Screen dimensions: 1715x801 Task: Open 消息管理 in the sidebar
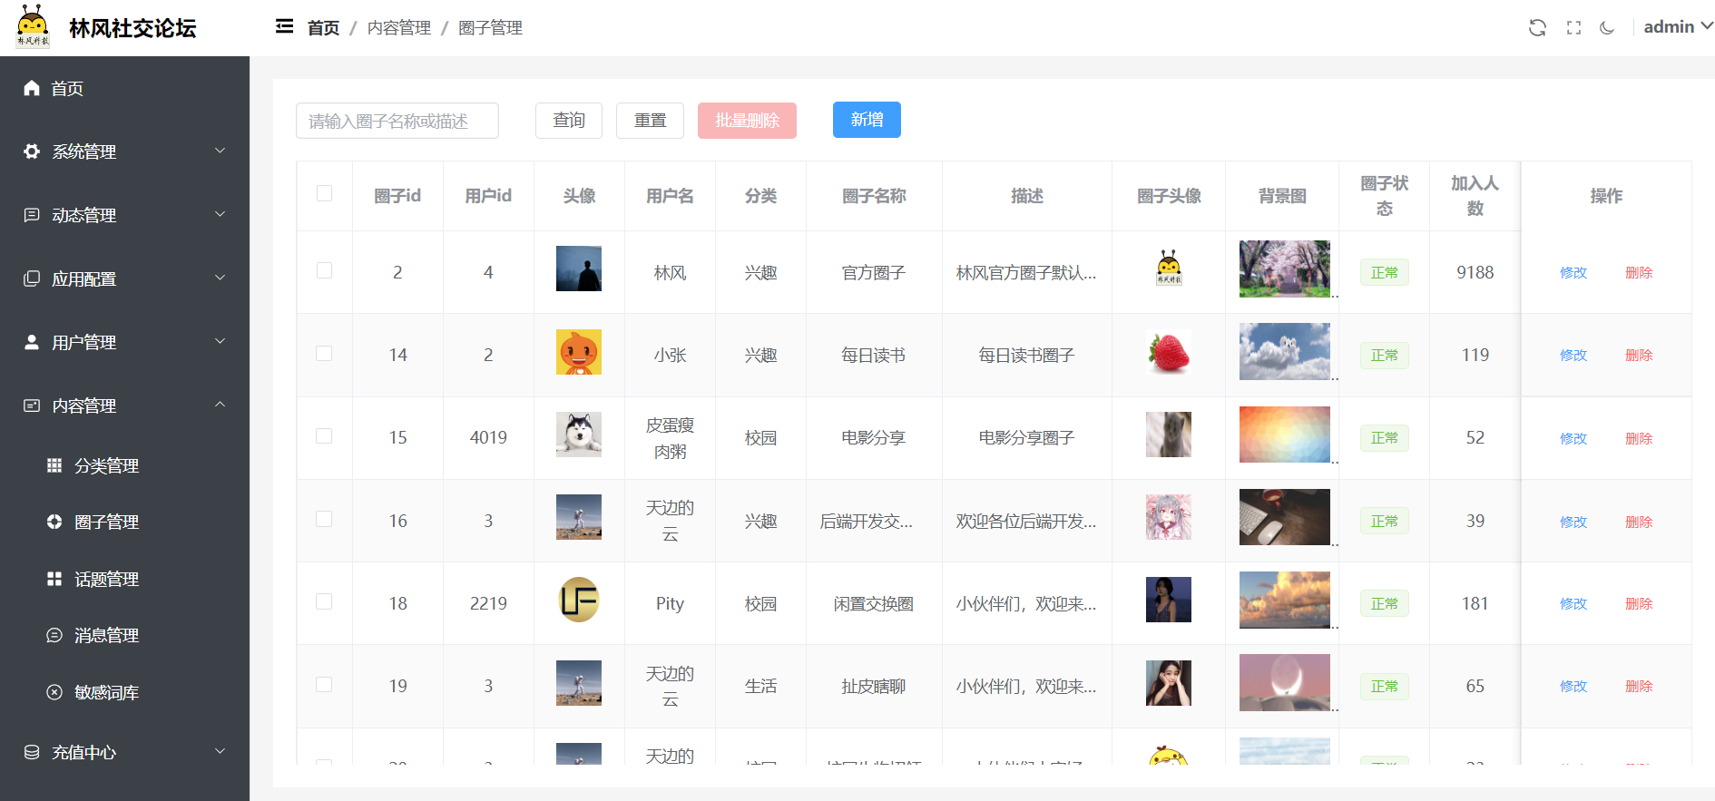106,635
